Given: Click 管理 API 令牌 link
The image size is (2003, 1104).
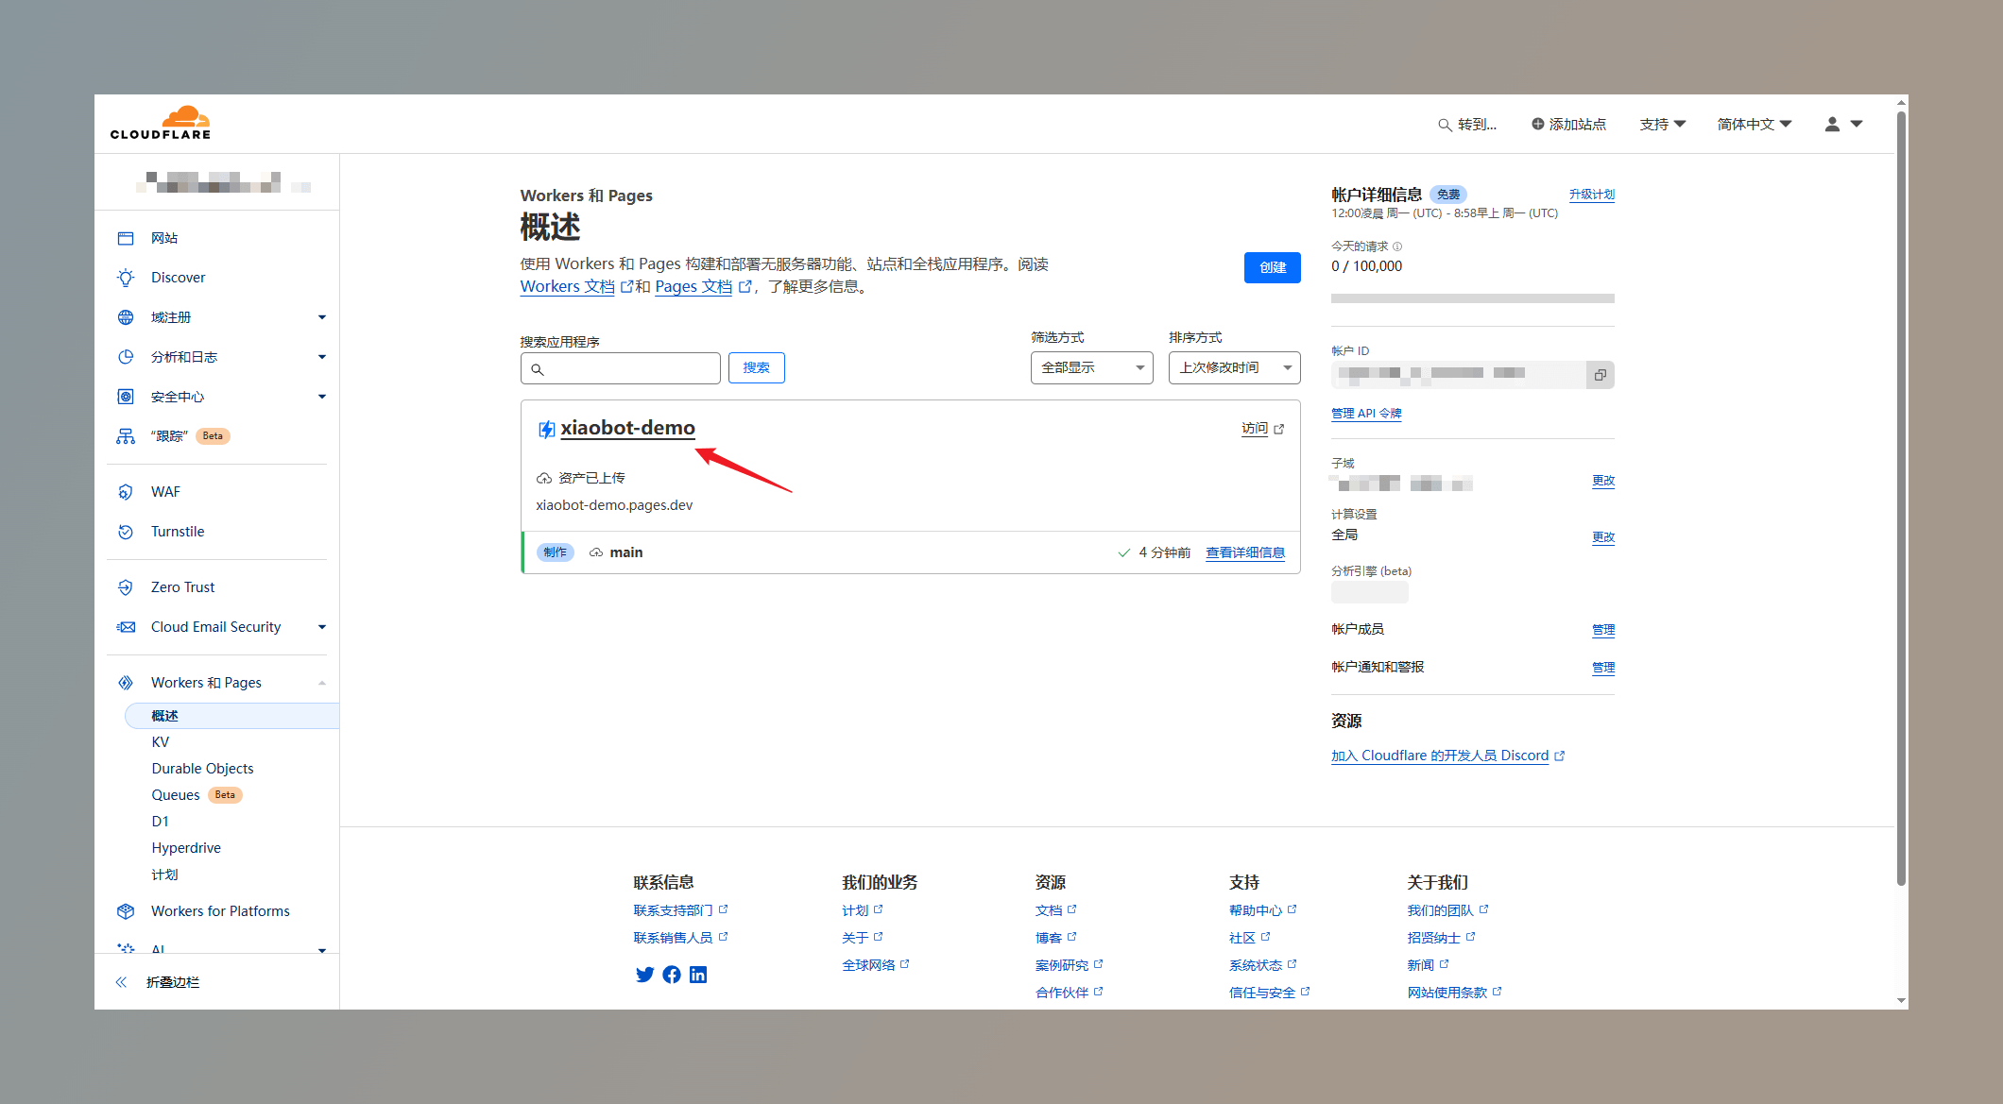Looking at the screenshot, I should click(1366, 414).
